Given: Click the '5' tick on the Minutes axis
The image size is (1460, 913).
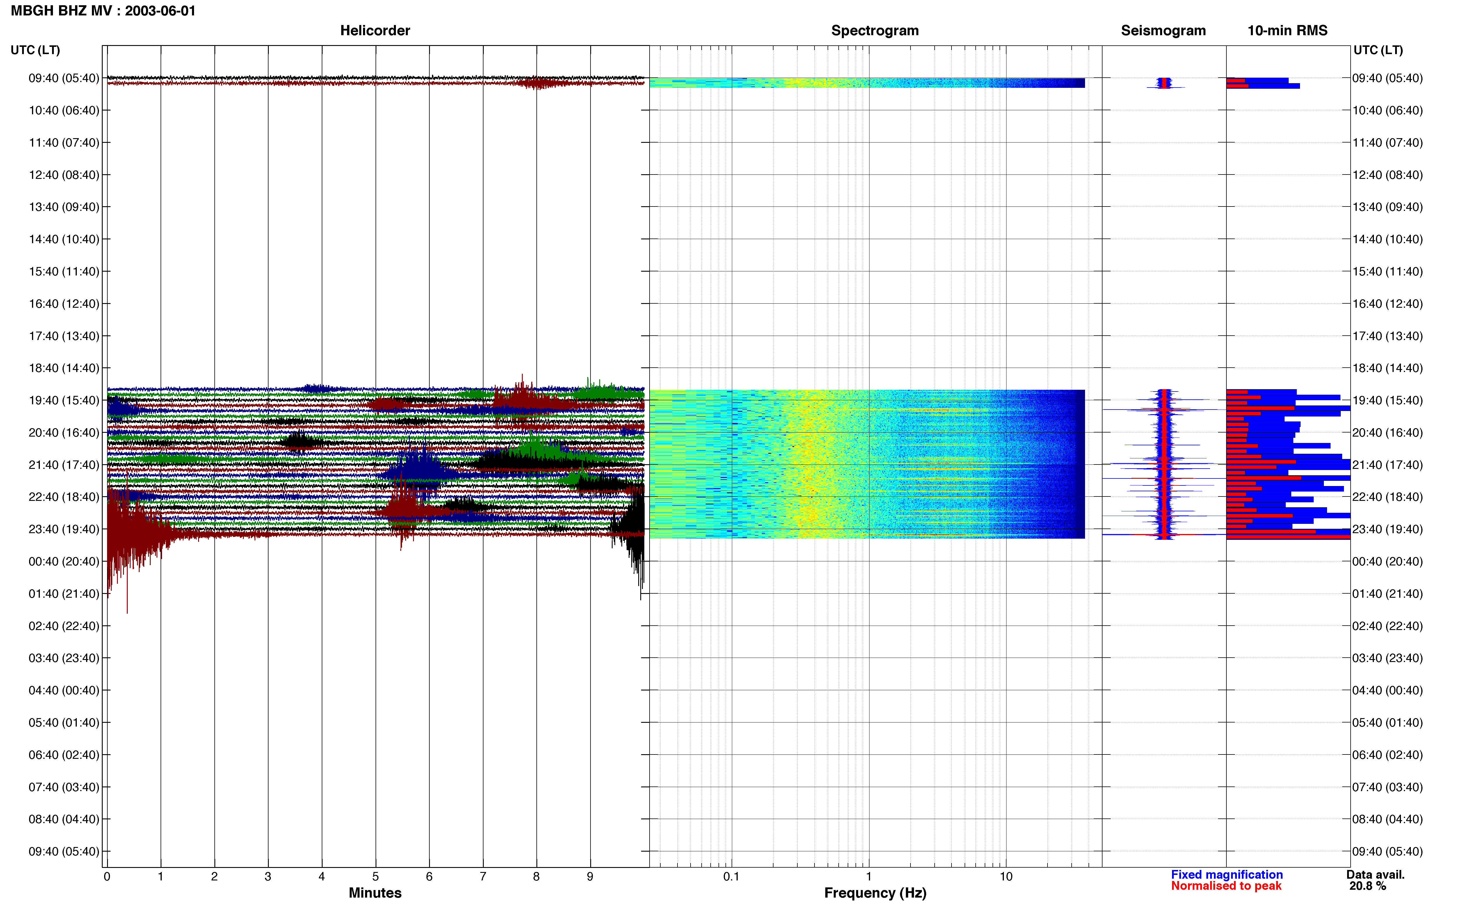Looking at the screenshot, I should pos(376,876).
